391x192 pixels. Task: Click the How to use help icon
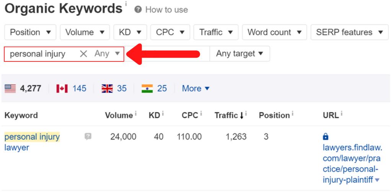138,10
